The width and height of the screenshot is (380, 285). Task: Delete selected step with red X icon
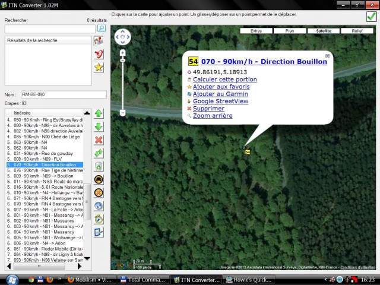click(99, 140)
